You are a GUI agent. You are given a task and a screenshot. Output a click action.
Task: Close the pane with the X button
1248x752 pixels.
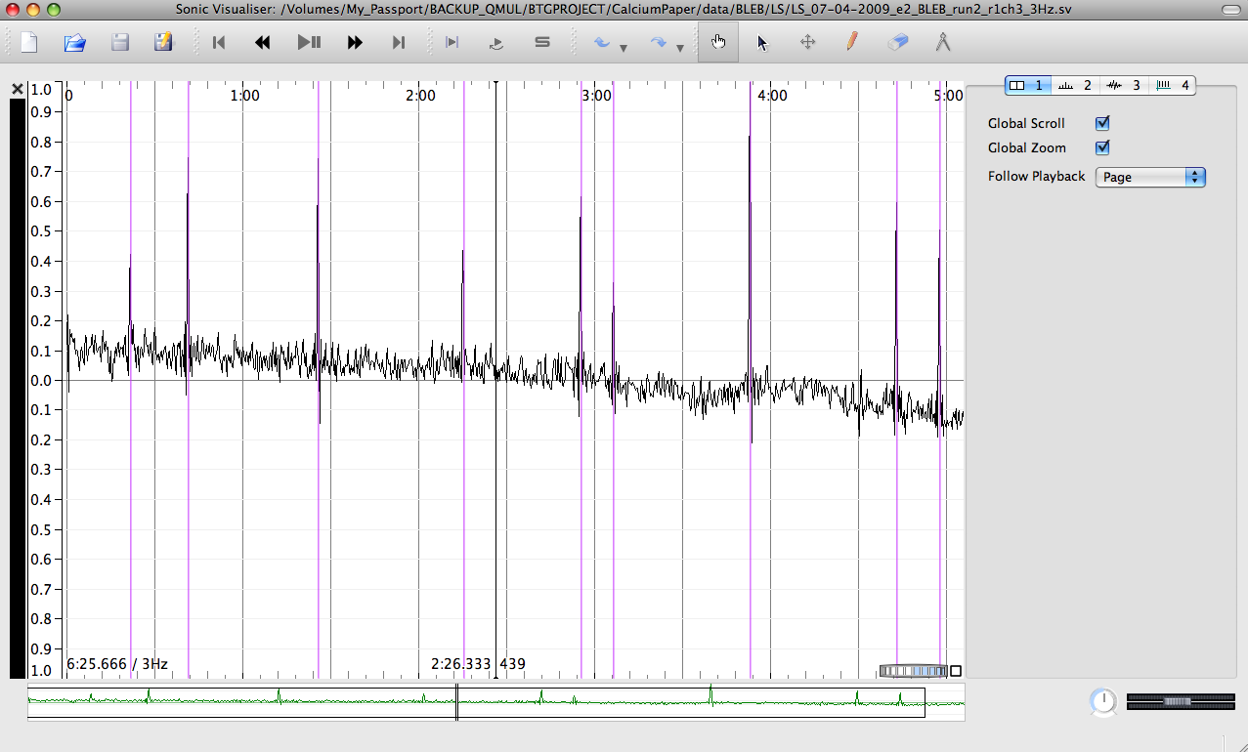(x=18, y=89)
